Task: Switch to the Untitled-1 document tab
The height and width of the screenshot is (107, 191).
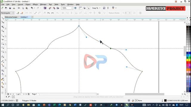Action: pyautogui.click(x=24, y=17)
